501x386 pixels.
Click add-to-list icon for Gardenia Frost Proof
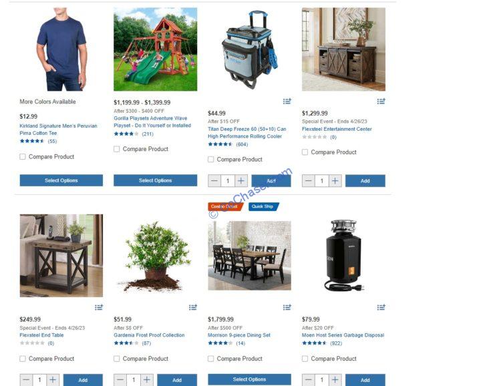[192, 307]
